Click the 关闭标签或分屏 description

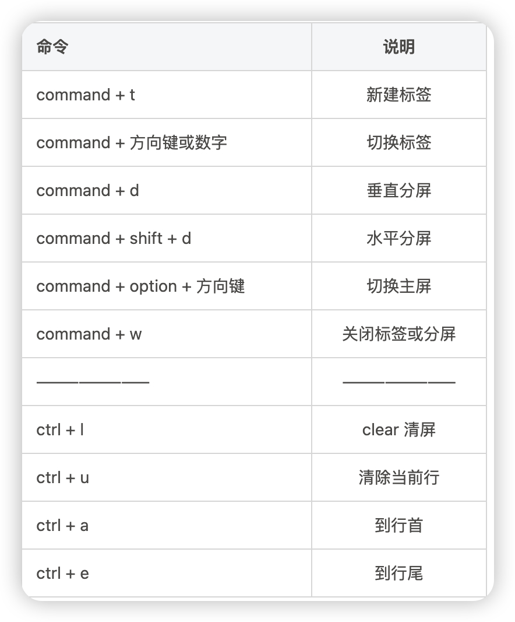399,334
